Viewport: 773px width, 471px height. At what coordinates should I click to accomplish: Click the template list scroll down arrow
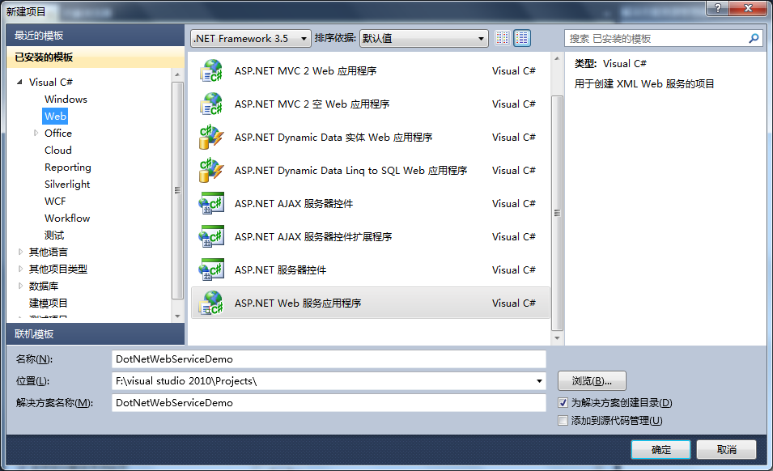point(557,338)
